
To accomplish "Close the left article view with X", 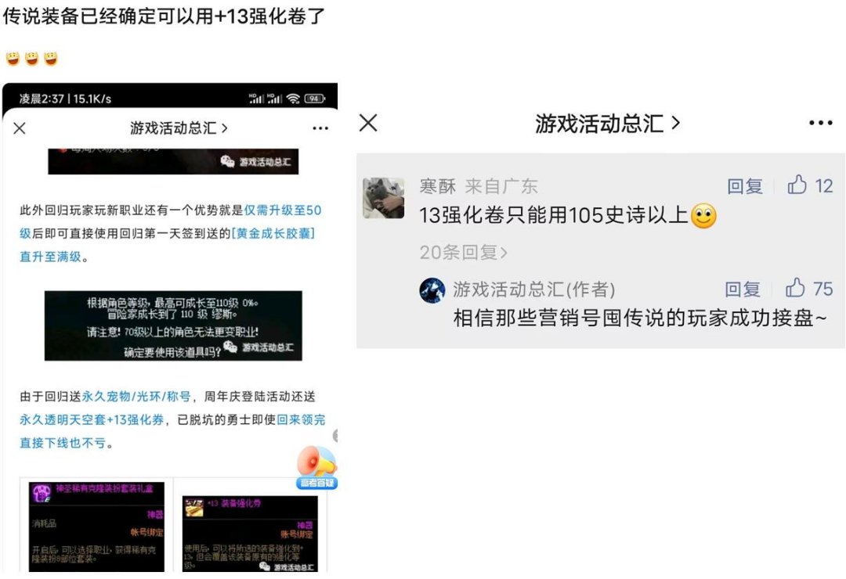I will pyautogui.click(x=20, y=128).
